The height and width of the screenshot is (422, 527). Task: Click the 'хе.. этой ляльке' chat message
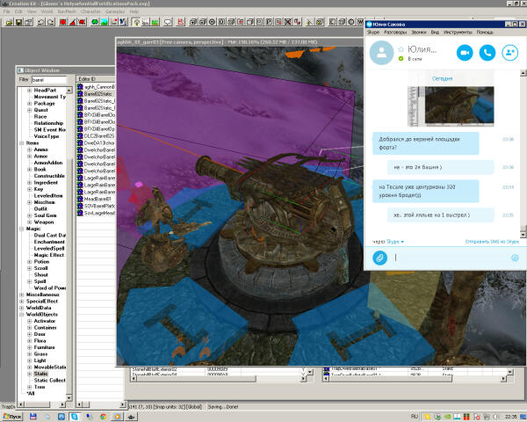[441, 215]
